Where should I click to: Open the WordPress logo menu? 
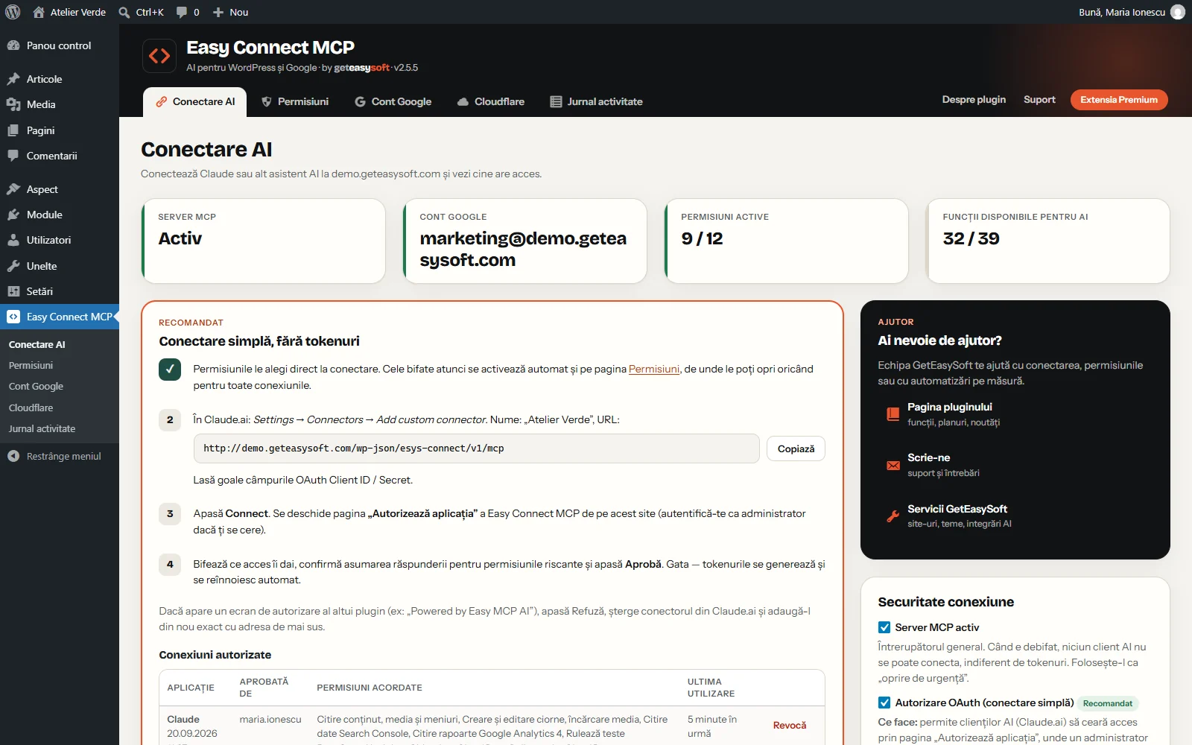pos(13,12)
